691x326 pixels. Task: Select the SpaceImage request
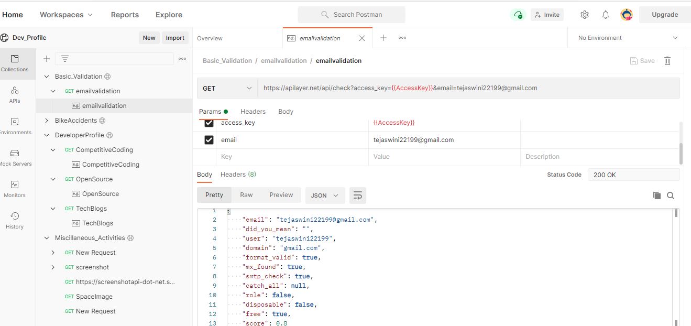[94, 297]
